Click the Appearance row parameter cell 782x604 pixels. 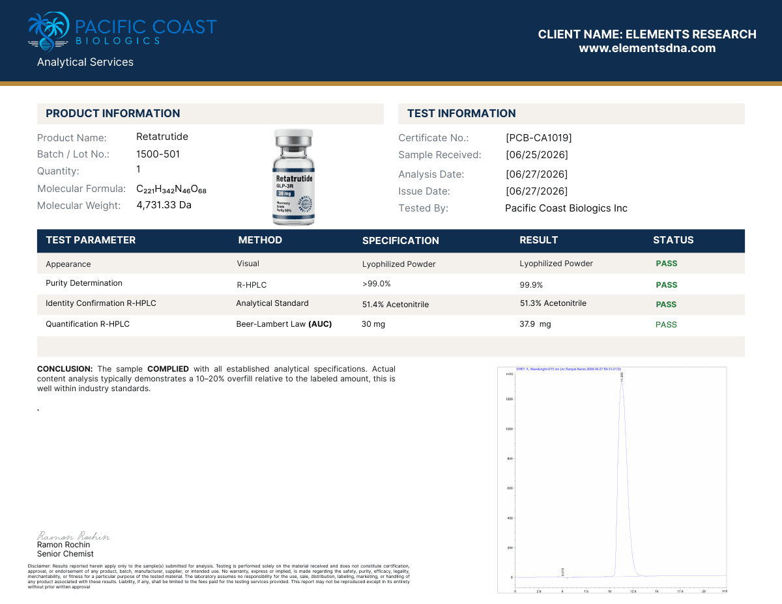point(68,264)
